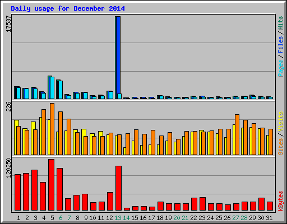The height and width of the screenshot is (224, 287).
Task: Click day label 17 on the x-axis
Action: (151, 218)
